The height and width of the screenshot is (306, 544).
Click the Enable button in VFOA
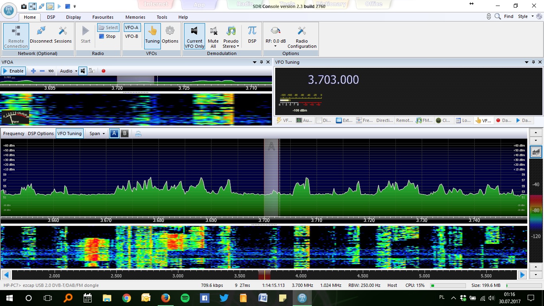[14, 71]
